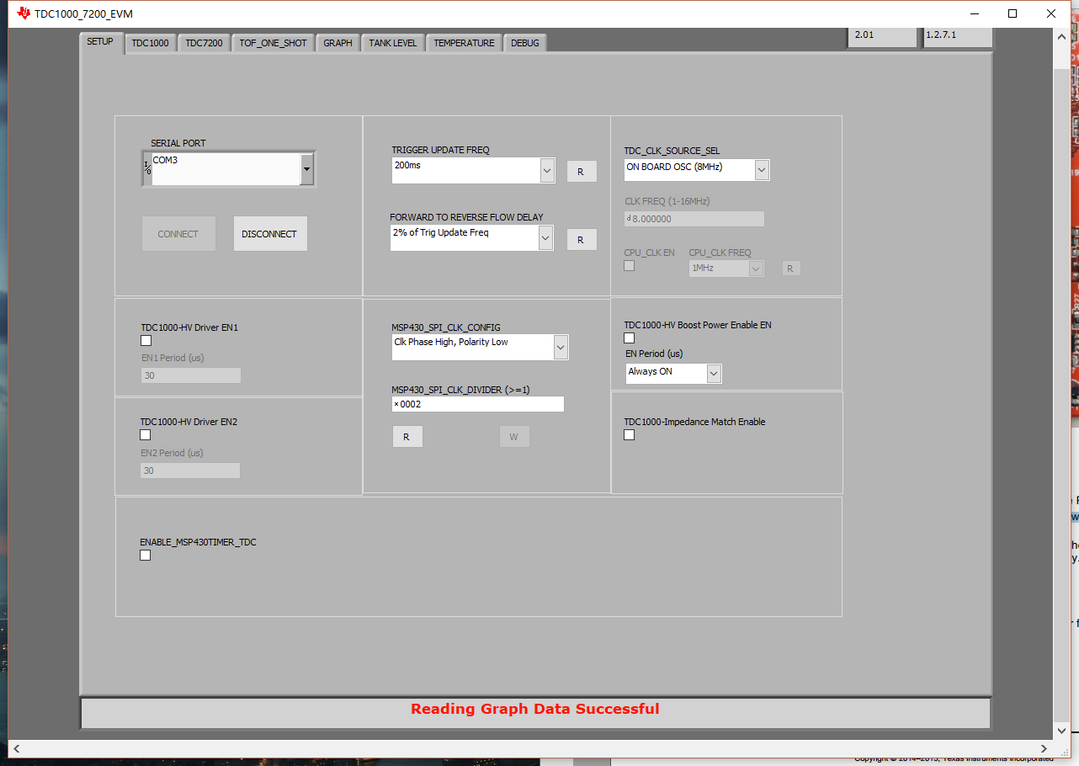This screenshot has width=1079, height=766.
Task: Go to the TOF_ONE_SHOT tab
Action: (274, 43)
